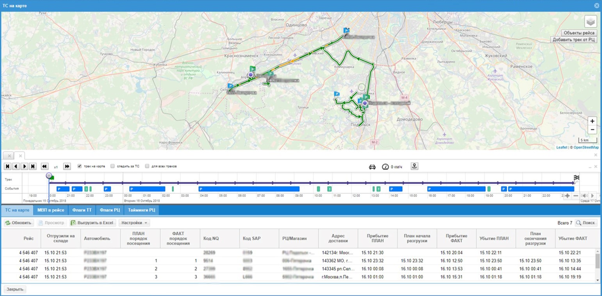Click the car icon in playback bar
Image resolution: width=602 pixels, height=296 pixels.
[372, 167]
